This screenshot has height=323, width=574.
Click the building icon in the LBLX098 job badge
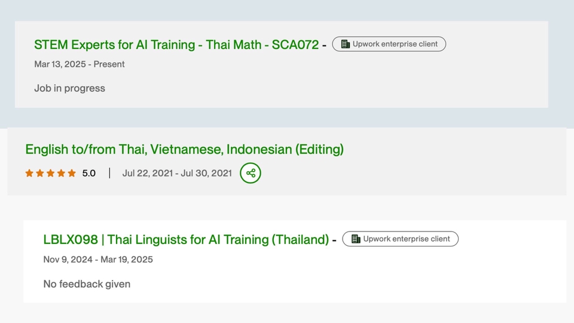click(356, 239)
